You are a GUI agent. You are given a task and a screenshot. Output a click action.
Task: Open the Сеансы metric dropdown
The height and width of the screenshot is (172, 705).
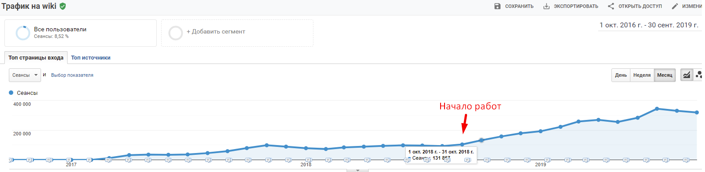(x=25, y=75)
